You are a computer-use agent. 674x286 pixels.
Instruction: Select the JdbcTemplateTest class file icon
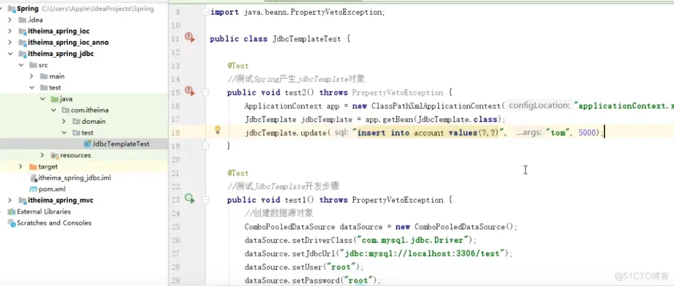click(88, 144)
